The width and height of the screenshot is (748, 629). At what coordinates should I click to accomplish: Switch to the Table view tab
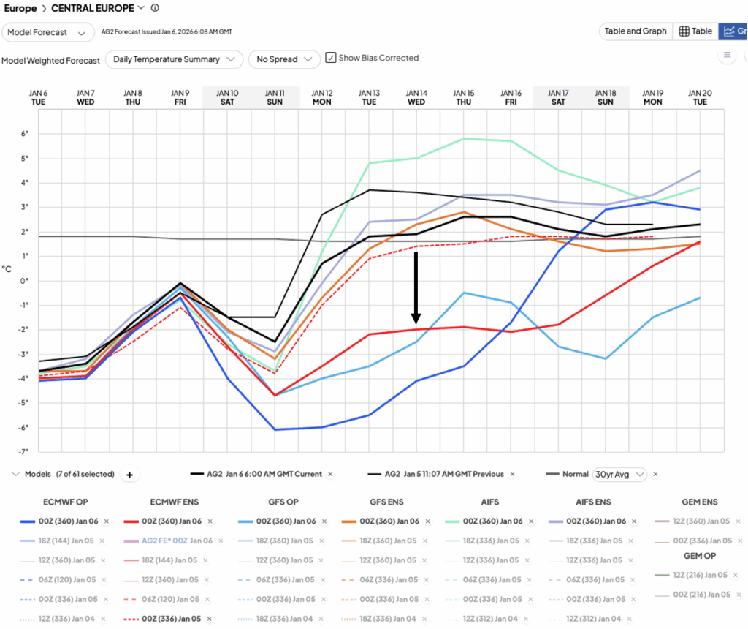coord(695,31)
